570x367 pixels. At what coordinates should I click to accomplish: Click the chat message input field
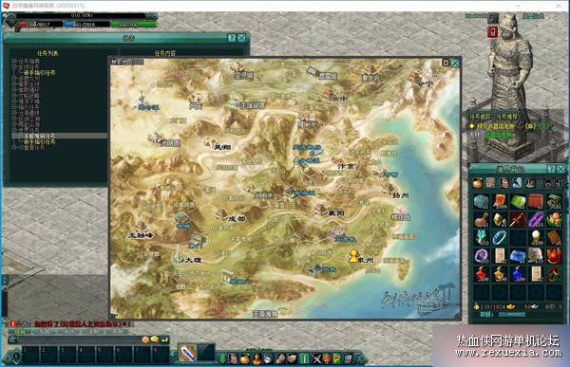tap(79, 340)
